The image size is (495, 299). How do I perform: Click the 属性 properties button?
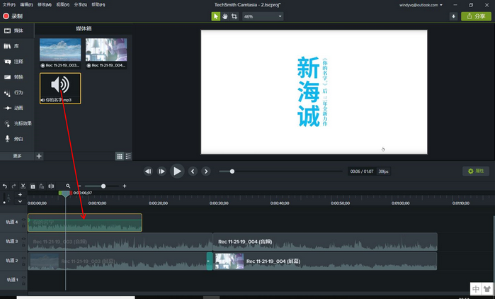(476, 171)
